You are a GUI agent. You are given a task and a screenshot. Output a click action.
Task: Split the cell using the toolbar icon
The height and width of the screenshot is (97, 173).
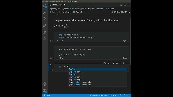117,63
